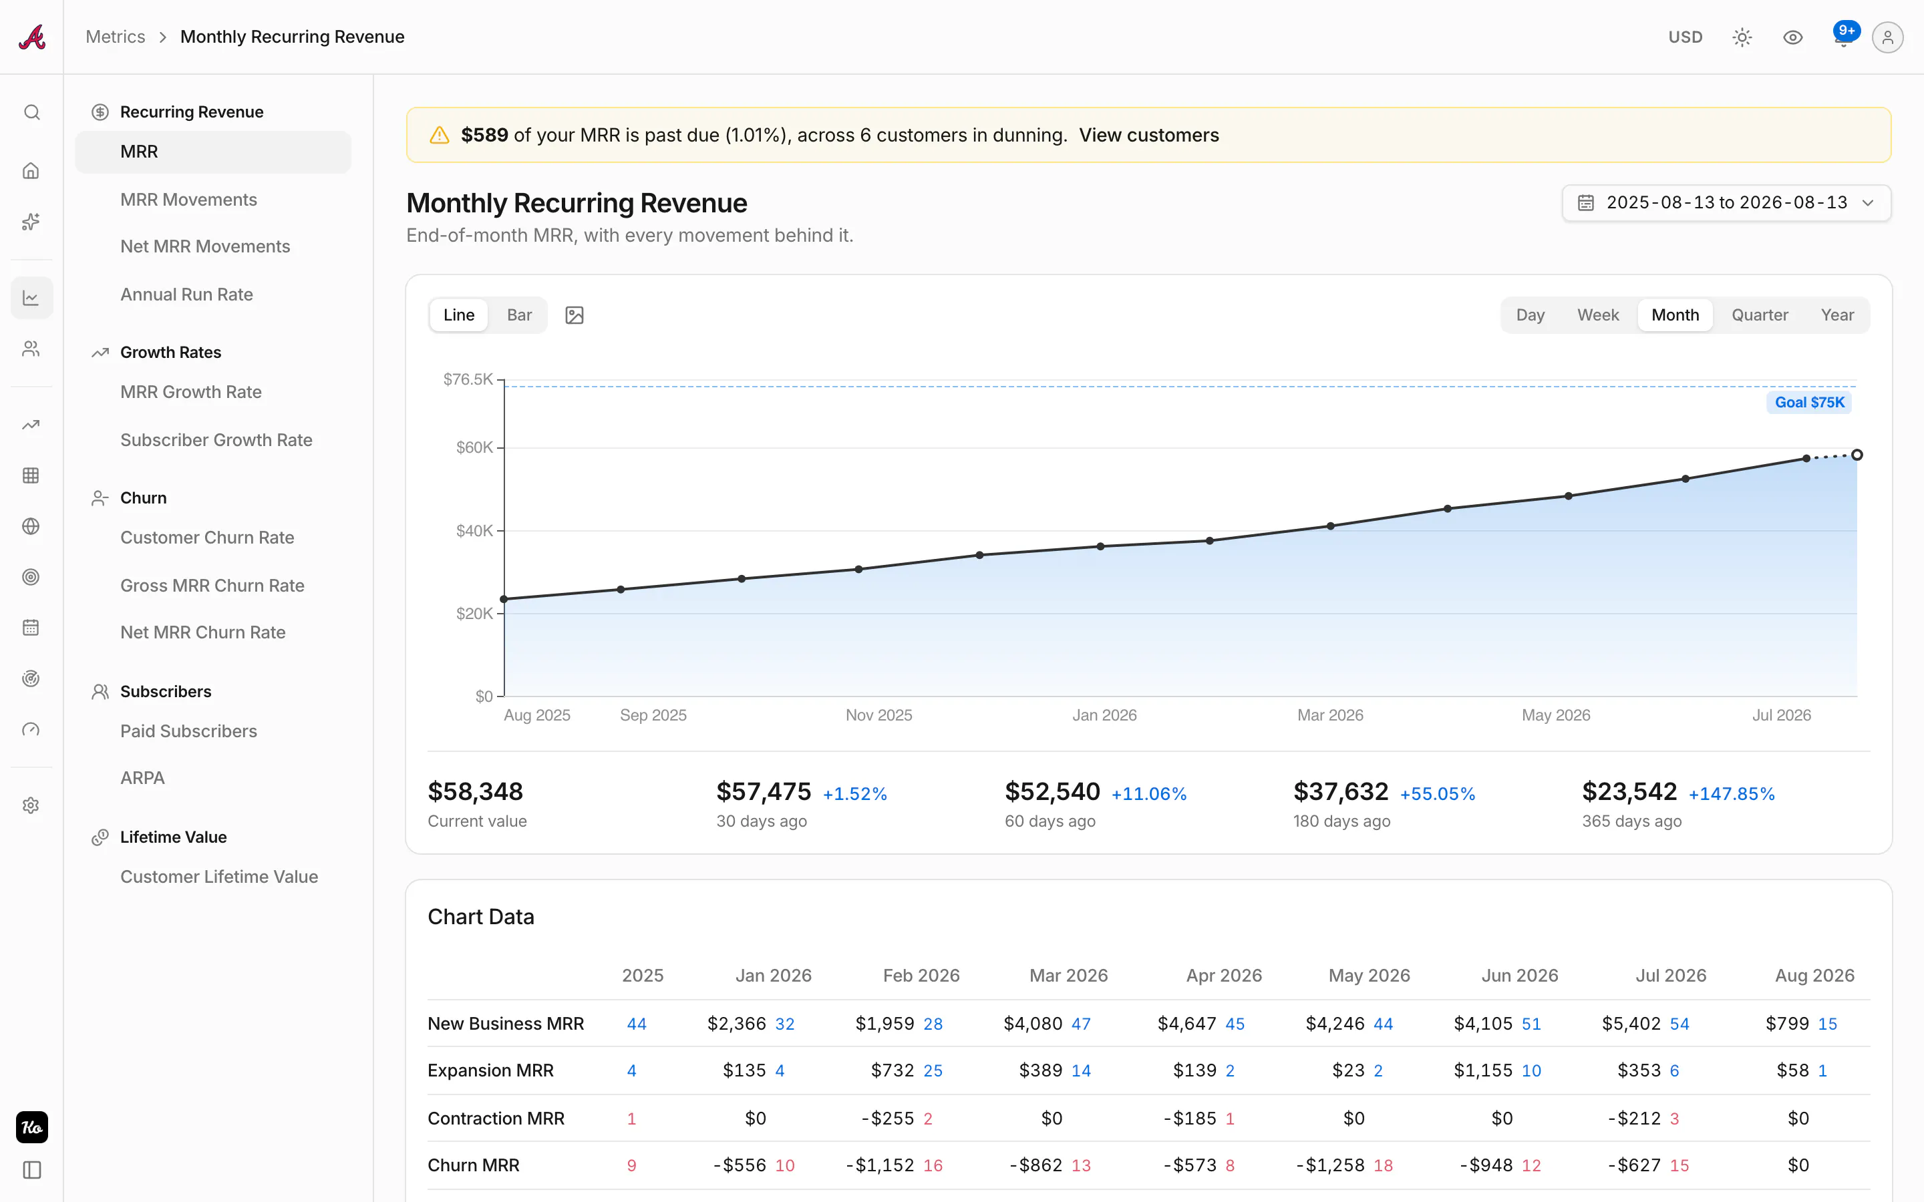Screen dimensions: 1924x1202
Task: Open the sparkles AI icon in rail
Action: (x=31, y=222)
